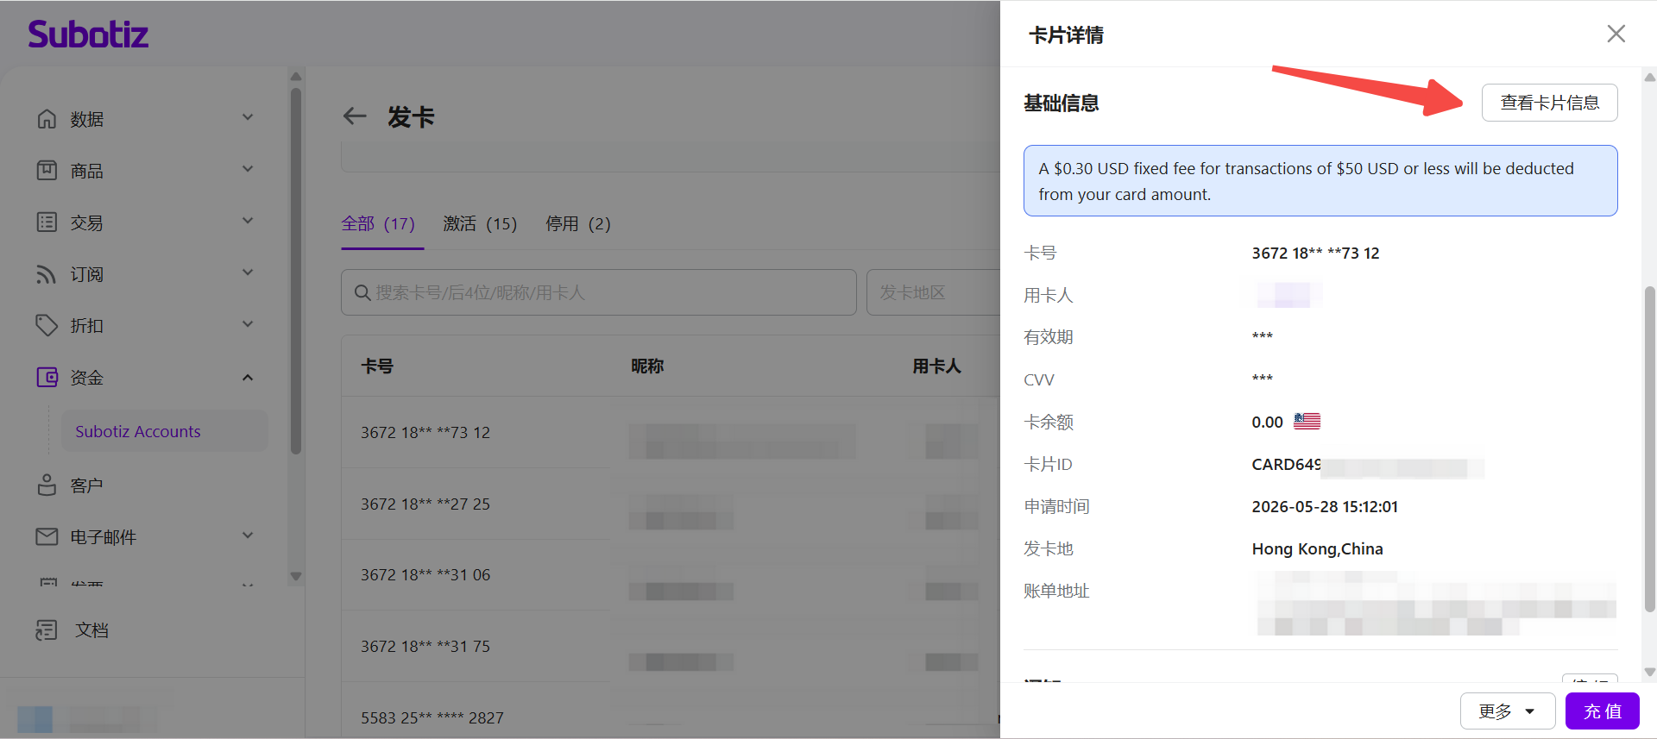The width and height of the screenshot is (1657, 739).
Task: Switch to the 激活 (15) tab
Action: [480, 224]
